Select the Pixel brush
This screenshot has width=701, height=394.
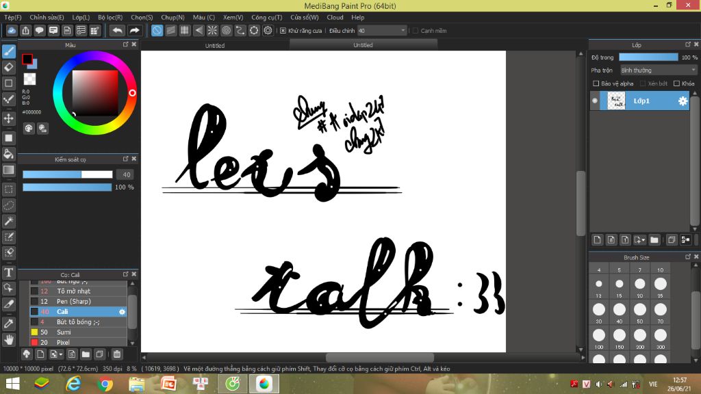78,342
